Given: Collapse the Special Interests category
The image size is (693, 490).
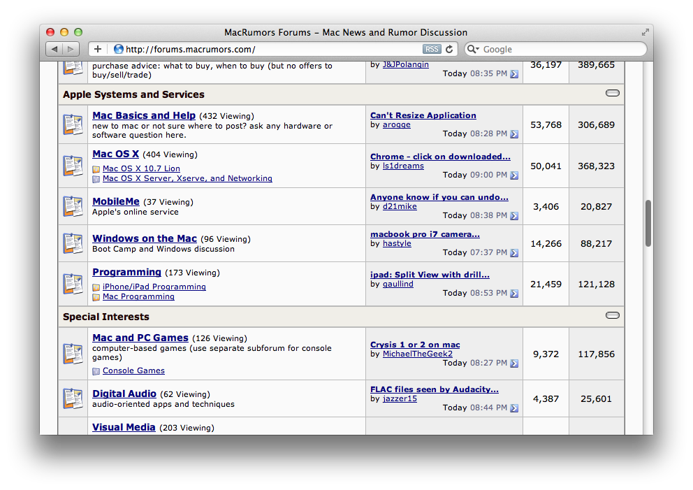Looking at the screenshot, I should click(612, 315).
